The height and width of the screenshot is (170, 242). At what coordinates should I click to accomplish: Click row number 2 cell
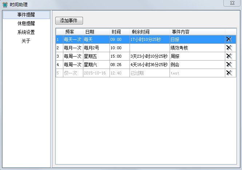(x=59, y=48)
